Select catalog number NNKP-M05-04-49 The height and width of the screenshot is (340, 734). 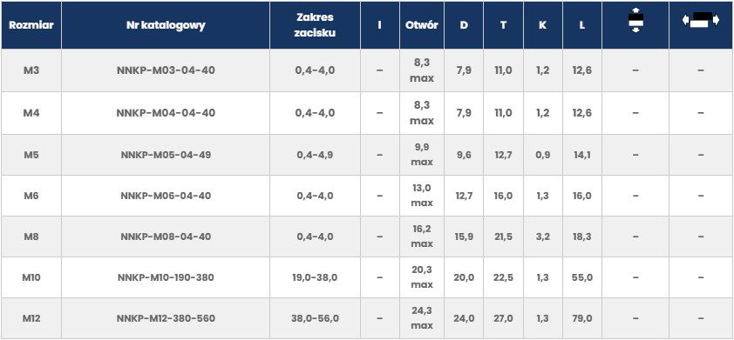[166, 155]
